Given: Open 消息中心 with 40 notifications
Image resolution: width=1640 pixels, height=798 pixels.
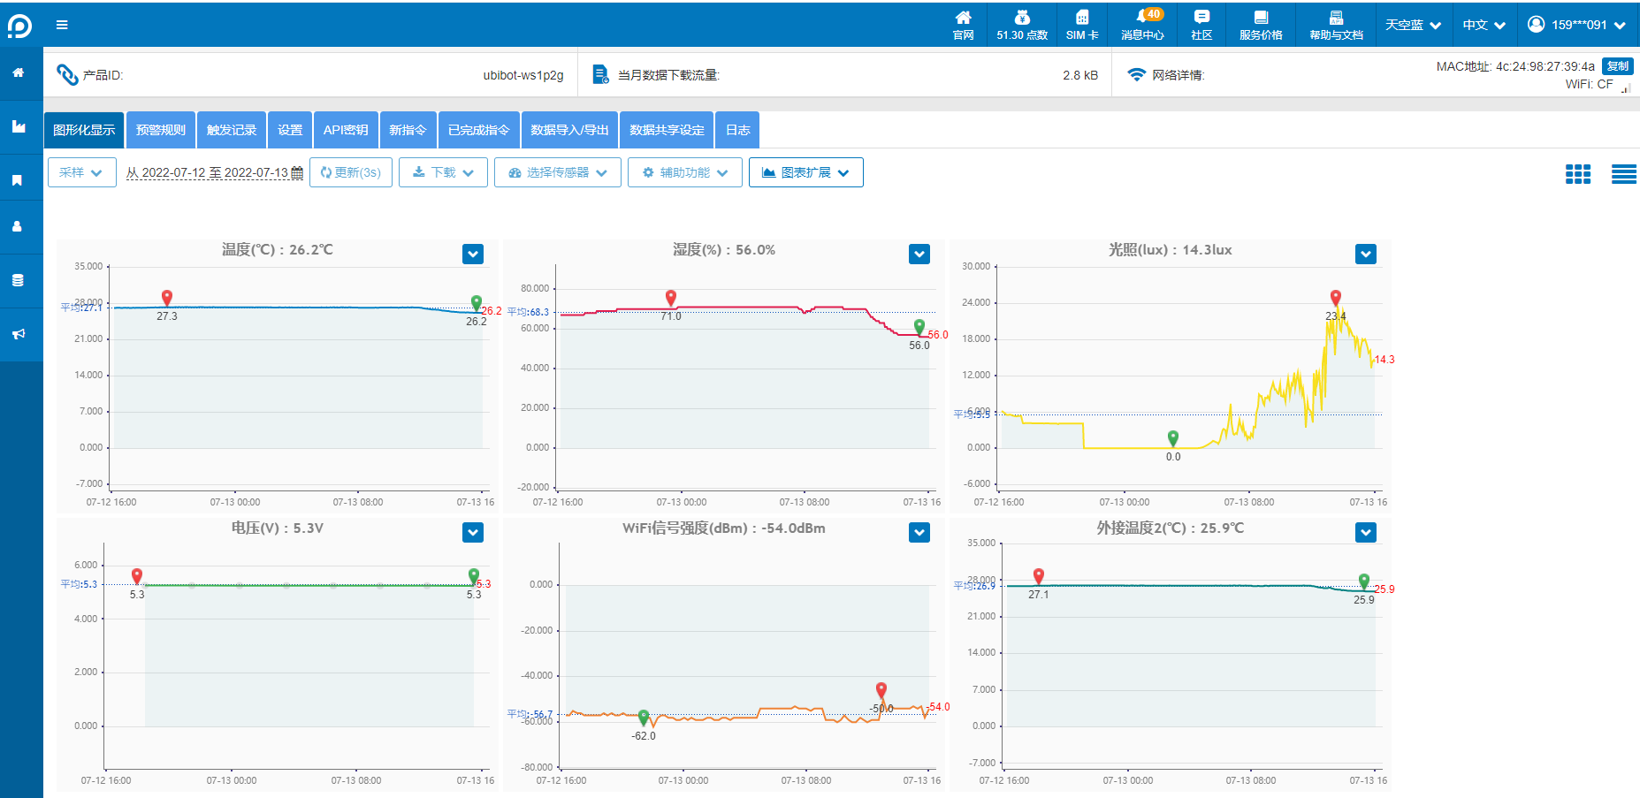Looking at the screenshot, I should (1143, 25).
